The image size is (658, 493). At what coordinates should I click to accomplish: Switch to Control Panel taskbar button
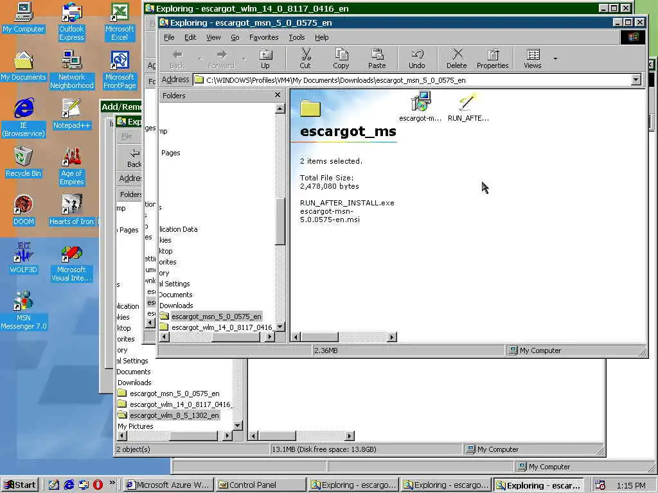(x=260, y=485)
